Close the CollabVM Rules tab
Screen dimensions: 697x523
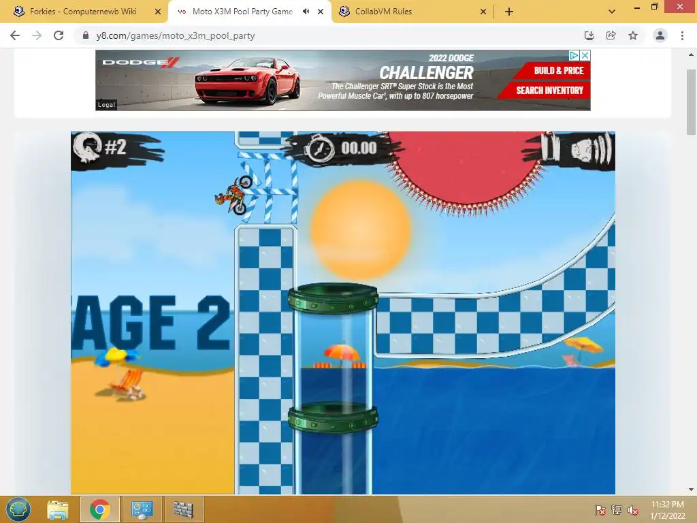click(x=483, y=12)
